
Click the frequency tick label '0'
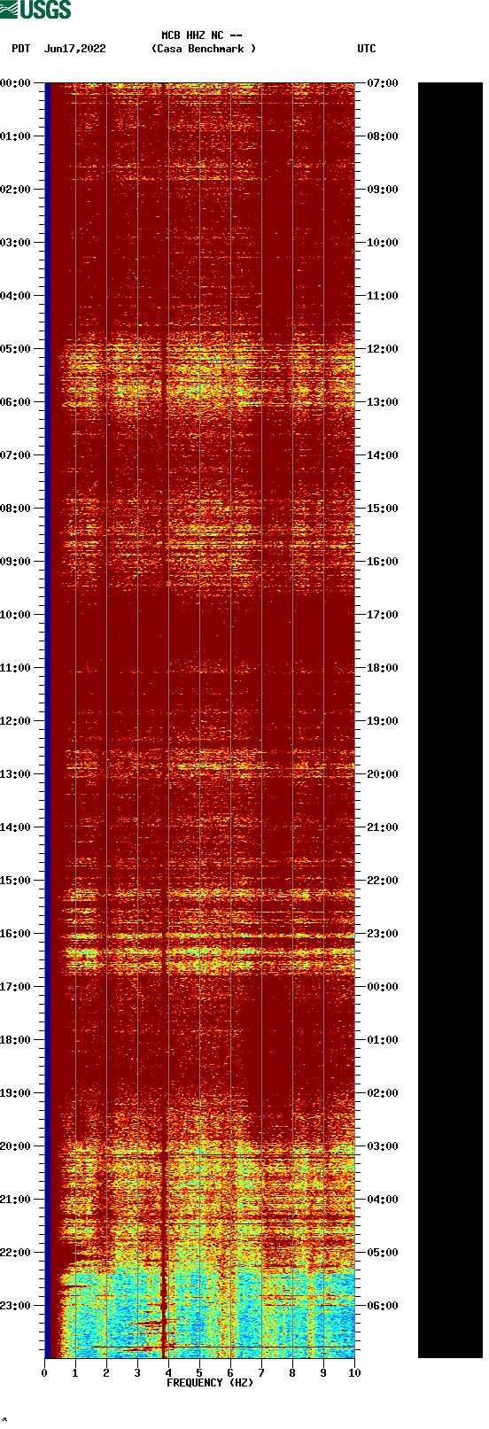(44, 1373)
